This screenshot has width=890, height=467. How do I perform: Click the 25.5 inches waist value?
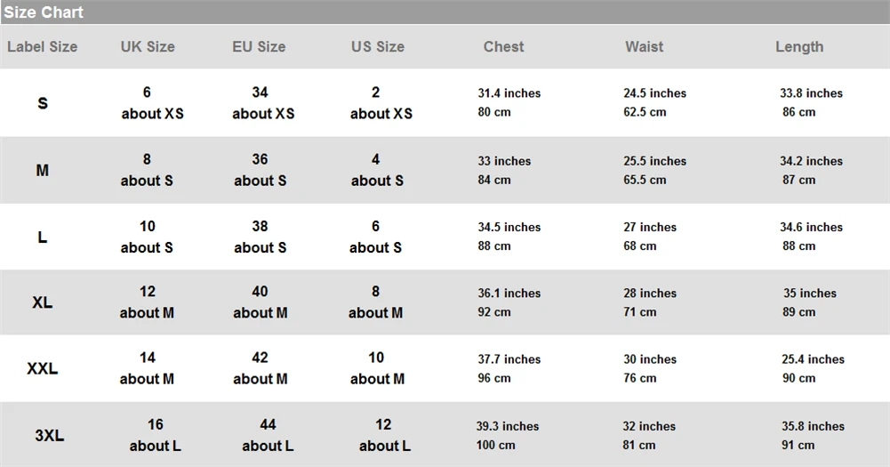655,161
